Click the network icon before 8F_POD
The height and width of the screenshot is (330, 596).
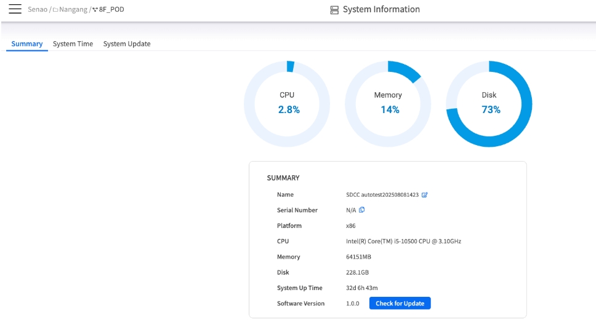[95, 10]
